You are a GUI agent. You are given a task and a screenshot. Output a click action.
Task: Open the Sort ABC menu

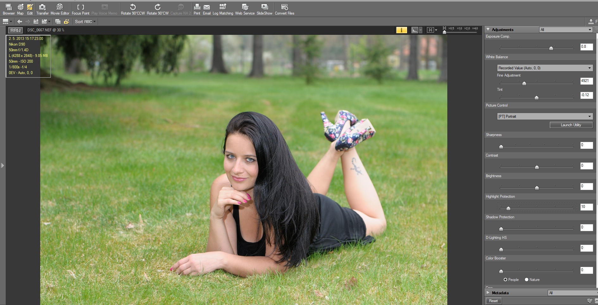click(x=85, y=22)
